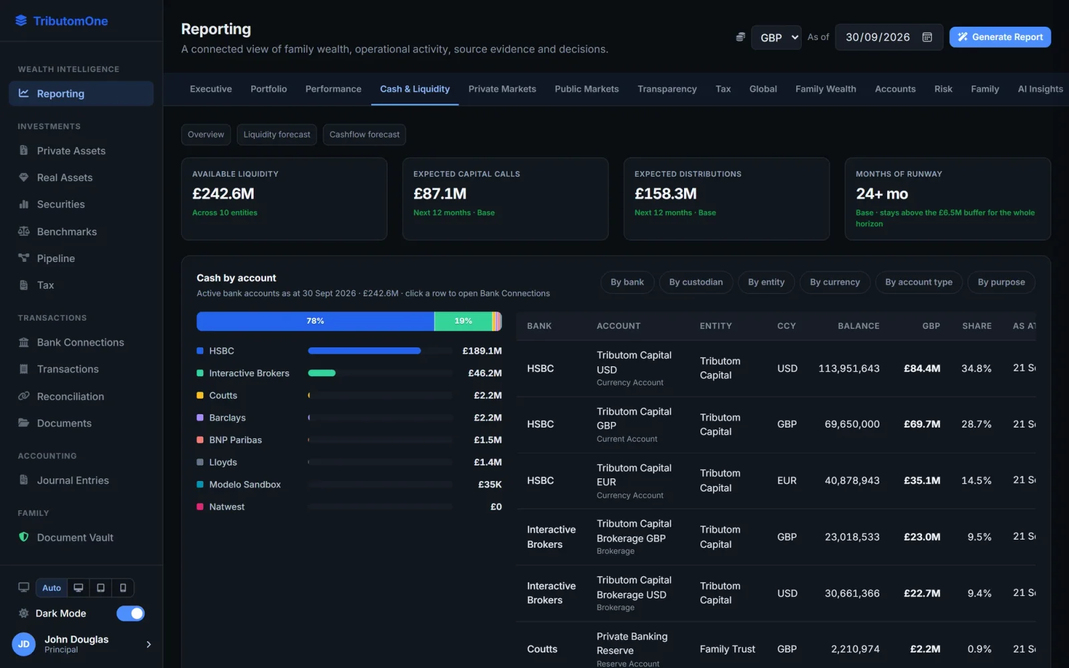Image resolution: width=1069 pixels, height=668 pixels.
Task: Group cash by currency
Action: click(834, 282)
